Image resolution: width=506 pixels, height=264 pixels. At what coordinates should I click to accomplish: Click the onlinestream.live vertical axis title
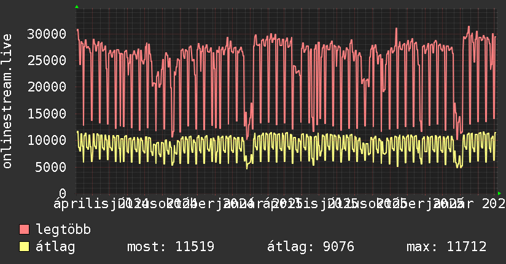[x=7, y=101]
